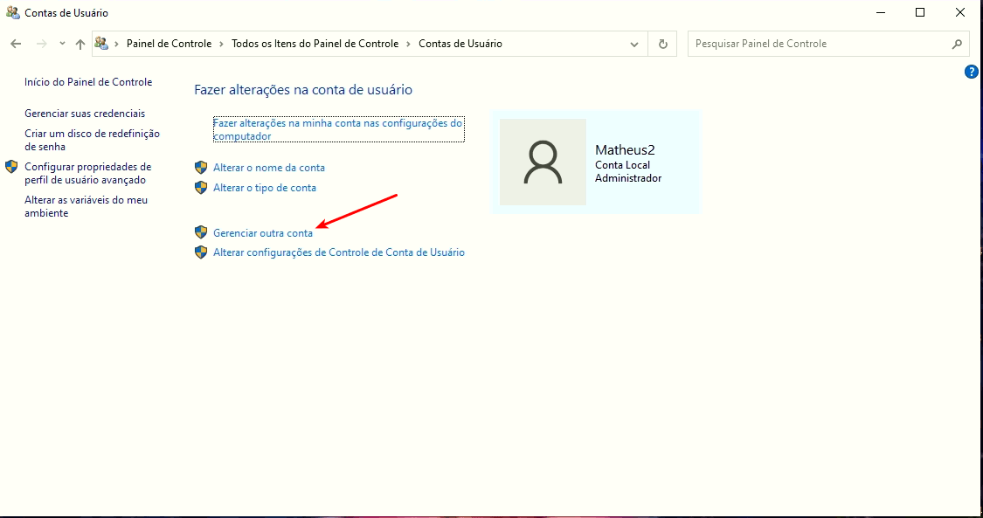
Task: Click the user accounts icon in address bar
Action: click(101, 43)
